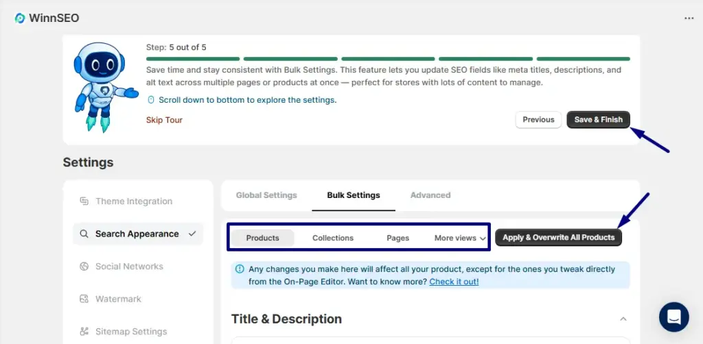Viewport: 703px width, 344px height.
Task: Click Apply & Overwrite All Products
Action: tap(559, 238)
